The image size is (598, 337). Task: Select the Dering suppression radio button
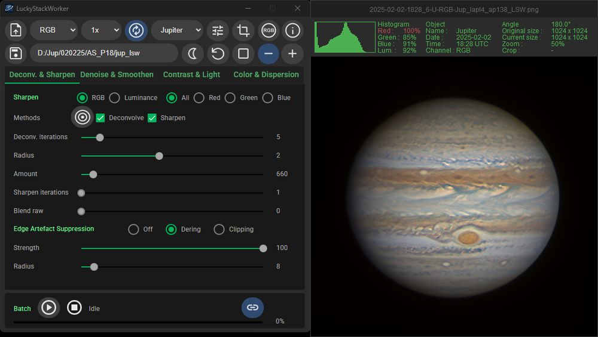tap(171, 230)
